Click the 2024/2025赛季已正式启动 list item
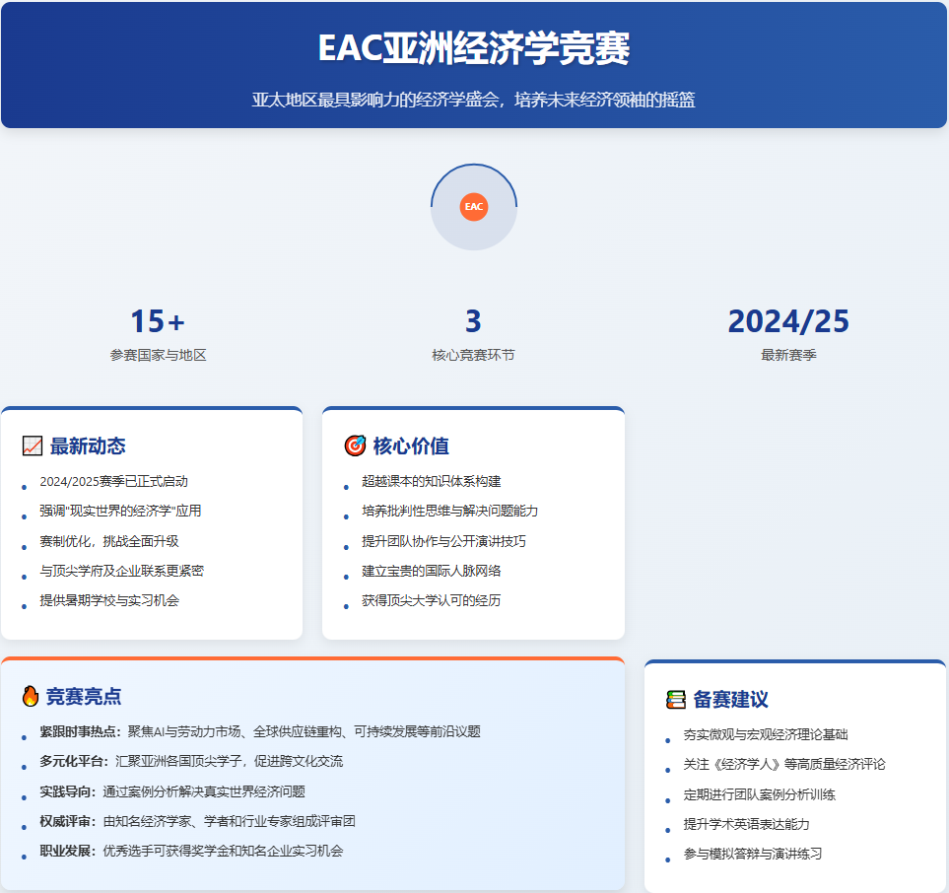The height and width of the screenshot is (893, 949). point(113,482)
